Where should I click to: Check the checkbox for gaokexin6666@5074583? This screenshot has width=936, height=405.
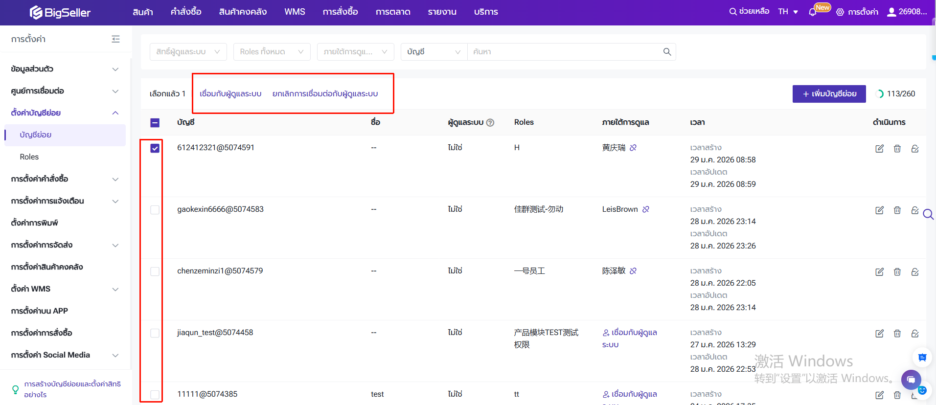coord(155,210)
